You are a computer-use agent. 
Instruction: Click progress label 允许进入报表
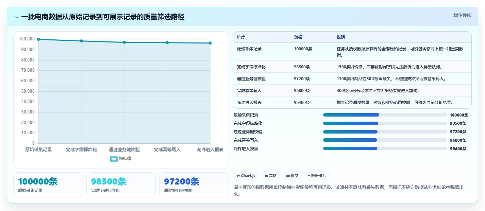(246, 148)
